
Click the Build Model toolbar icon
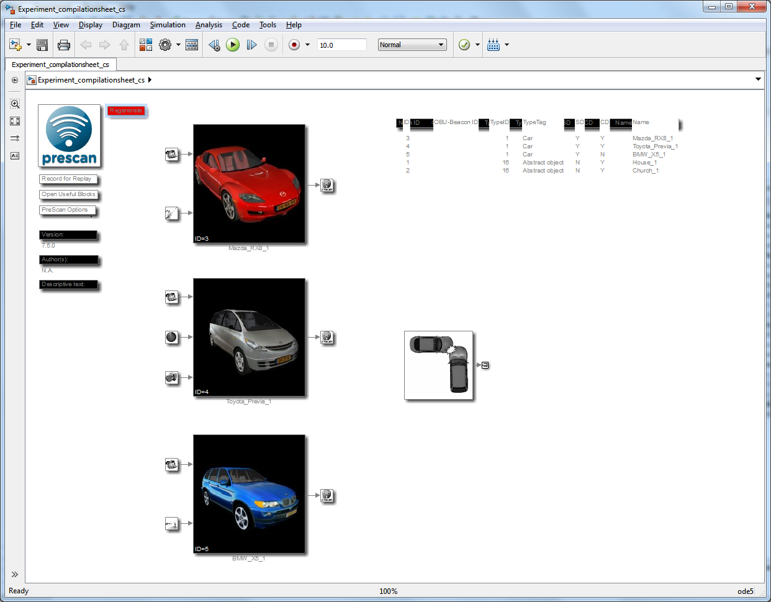click(494, 45)
